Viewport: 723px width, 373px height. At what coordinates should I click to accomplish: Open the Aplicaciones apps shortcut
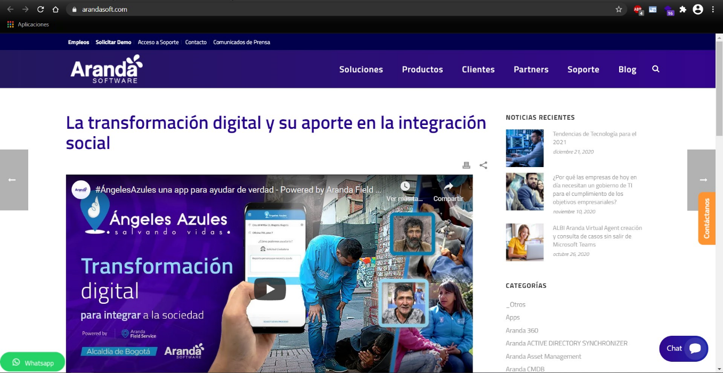[x=28, y=24]
